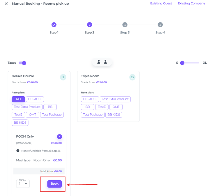212x196 pixels.
Task: Pick Test Package plan under Deluxe Double
Action: [x=52, y=115]
